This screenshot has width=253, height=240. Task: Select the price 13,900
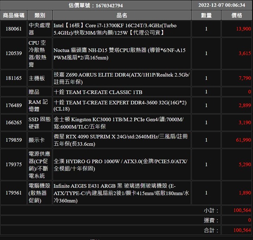pyautogui.click(x=244, y=29)
